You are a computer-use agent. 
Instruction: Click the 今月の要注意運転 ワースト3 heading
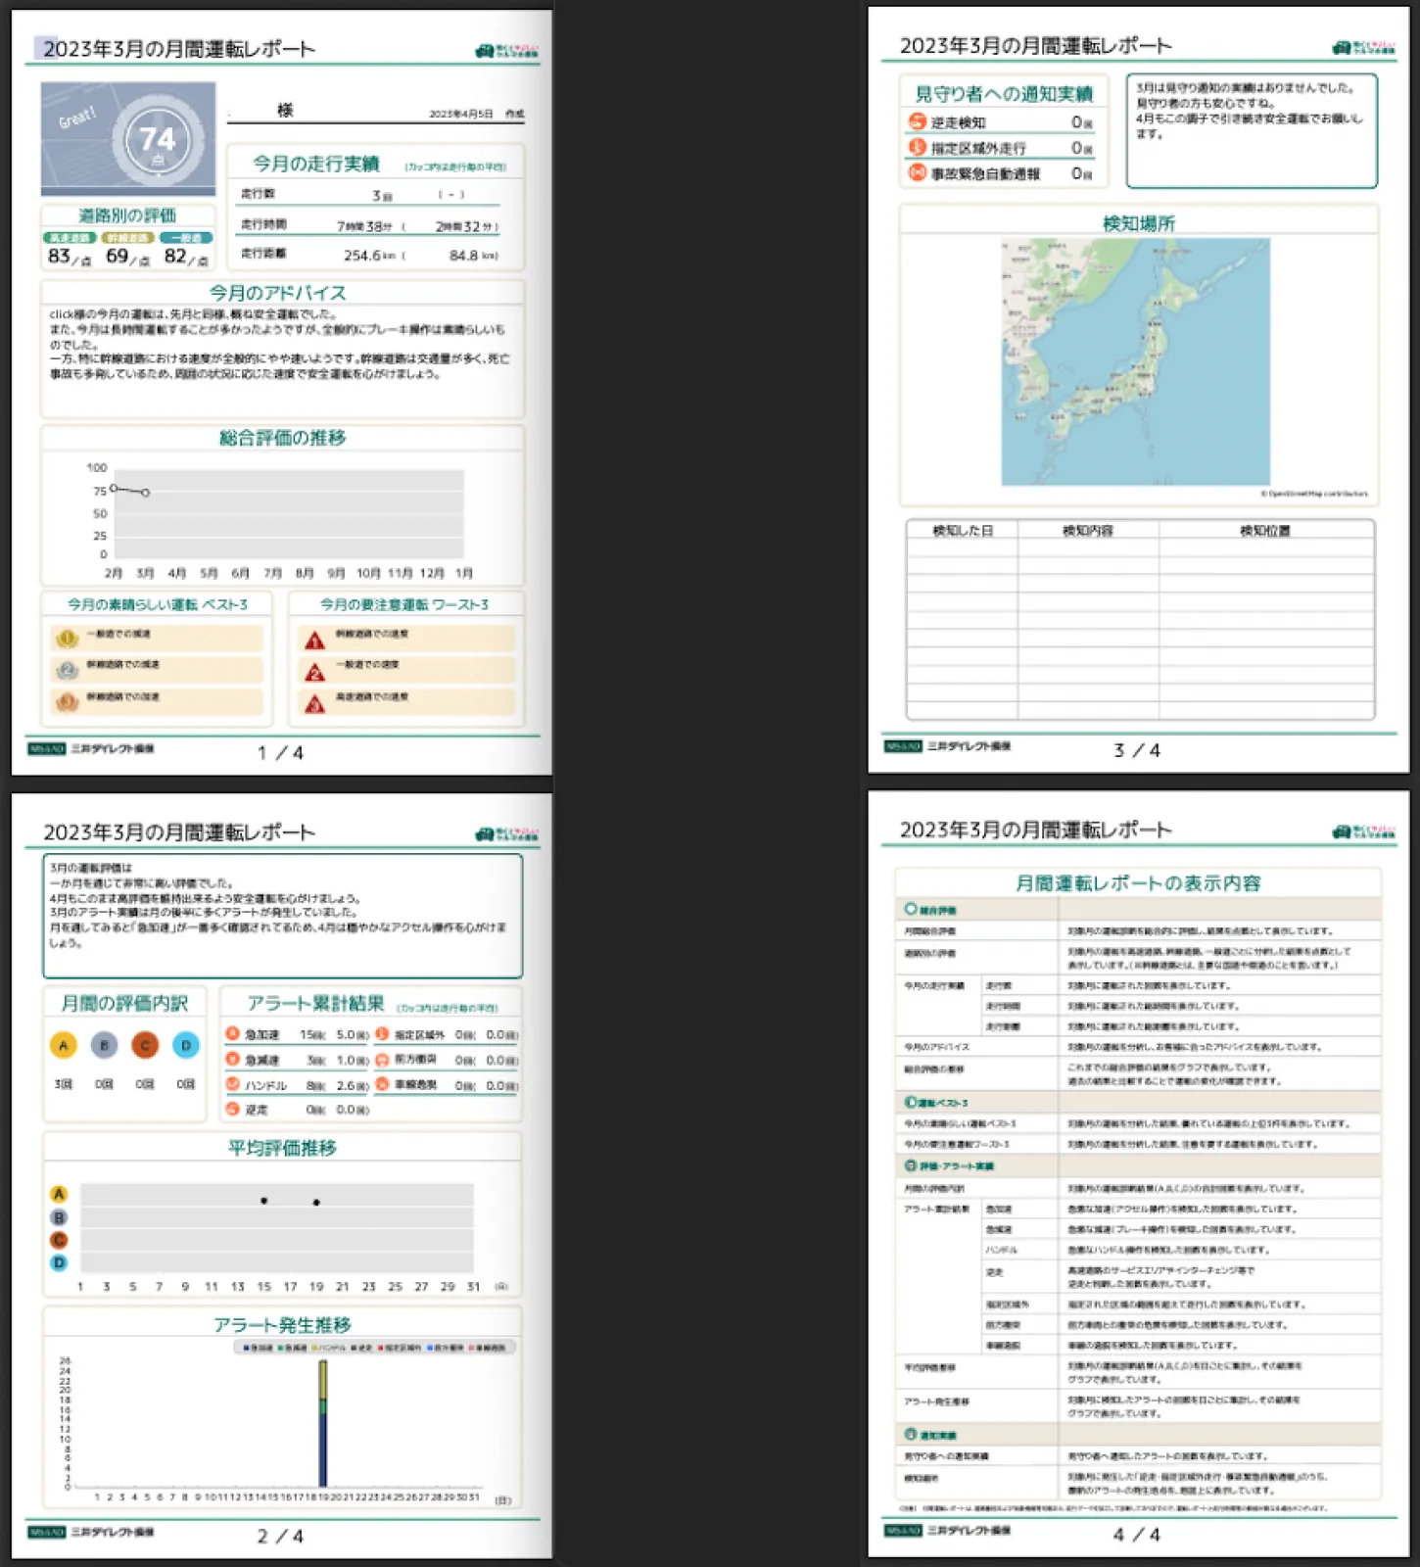pyautogui.click(x=403, y=604)
